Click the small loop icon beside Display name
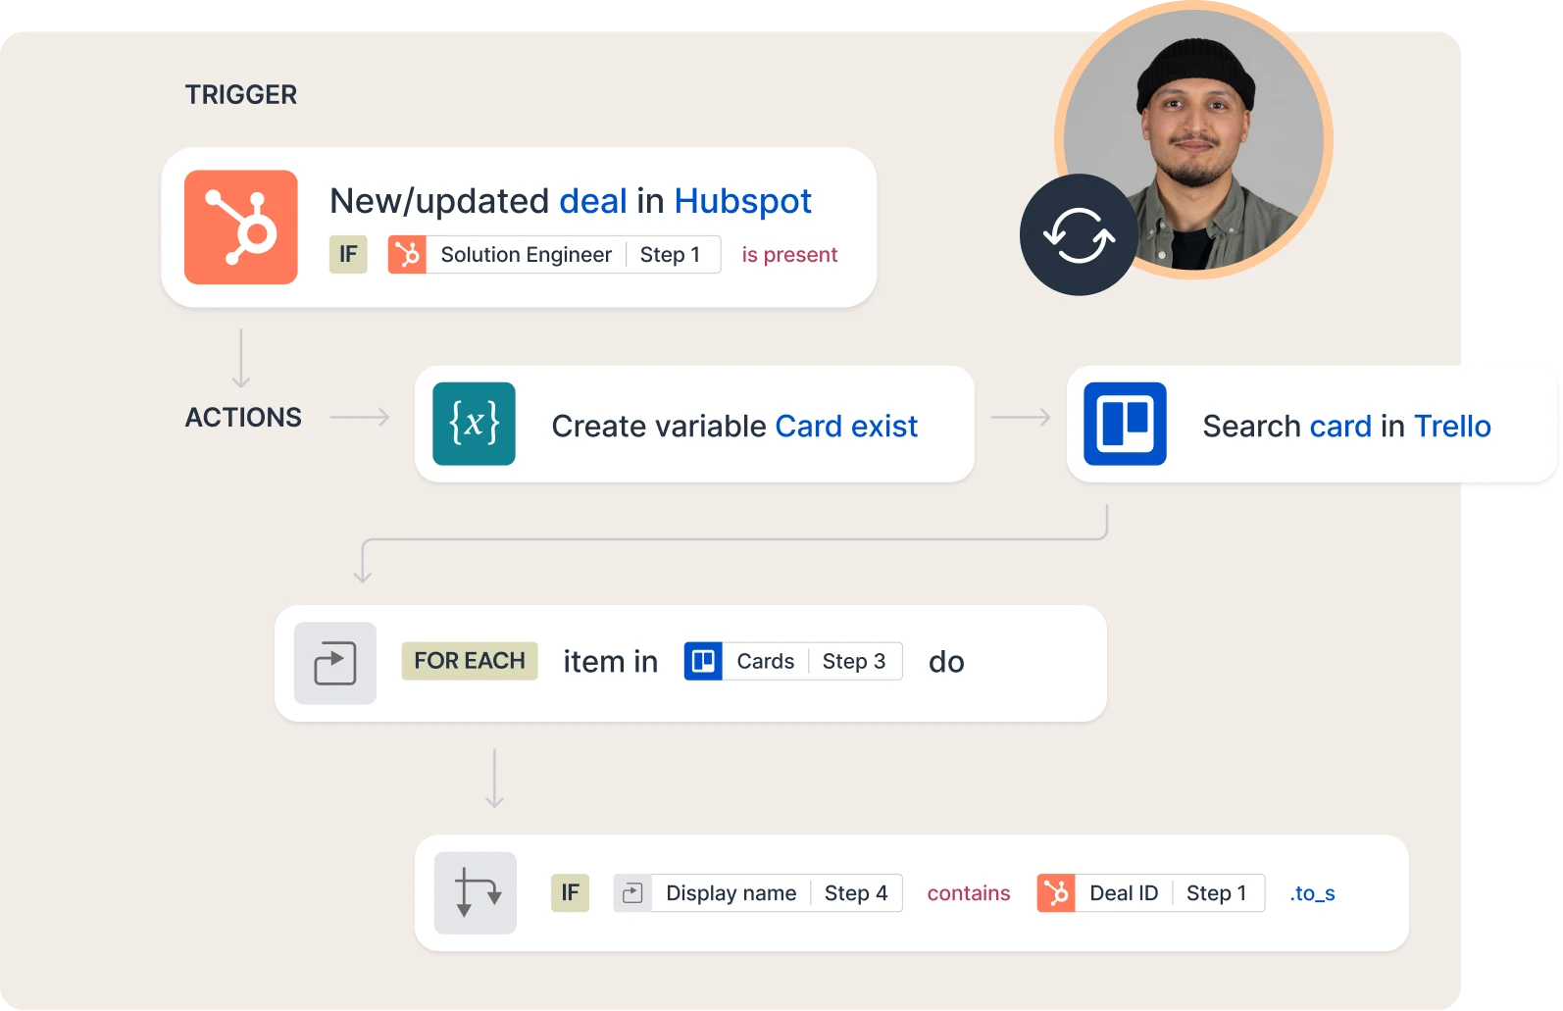This screenshot has width=1563, height=1011. coord(632,893)
